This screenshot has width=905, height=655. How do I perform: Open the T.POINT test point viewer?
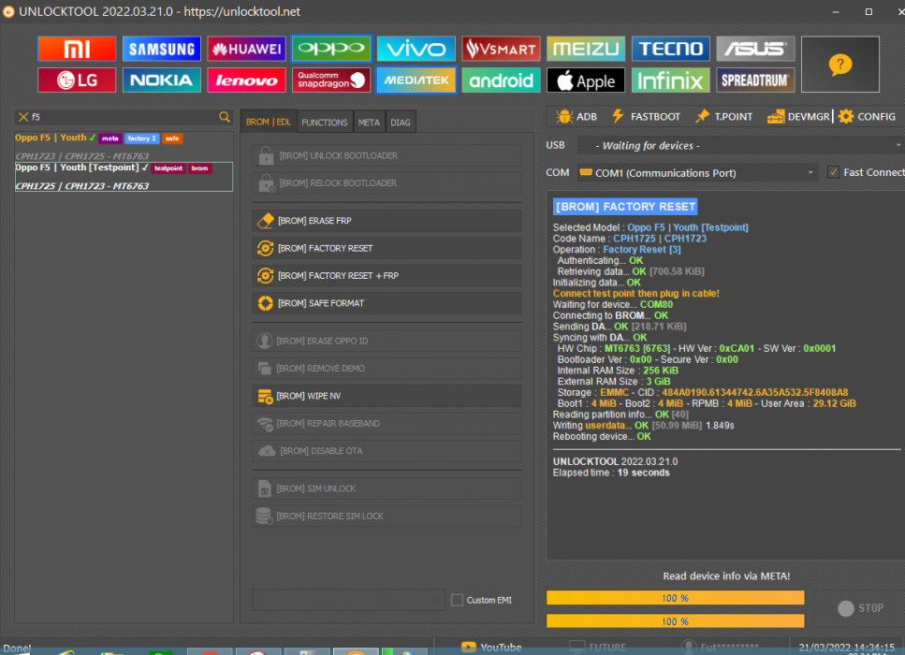723,117
